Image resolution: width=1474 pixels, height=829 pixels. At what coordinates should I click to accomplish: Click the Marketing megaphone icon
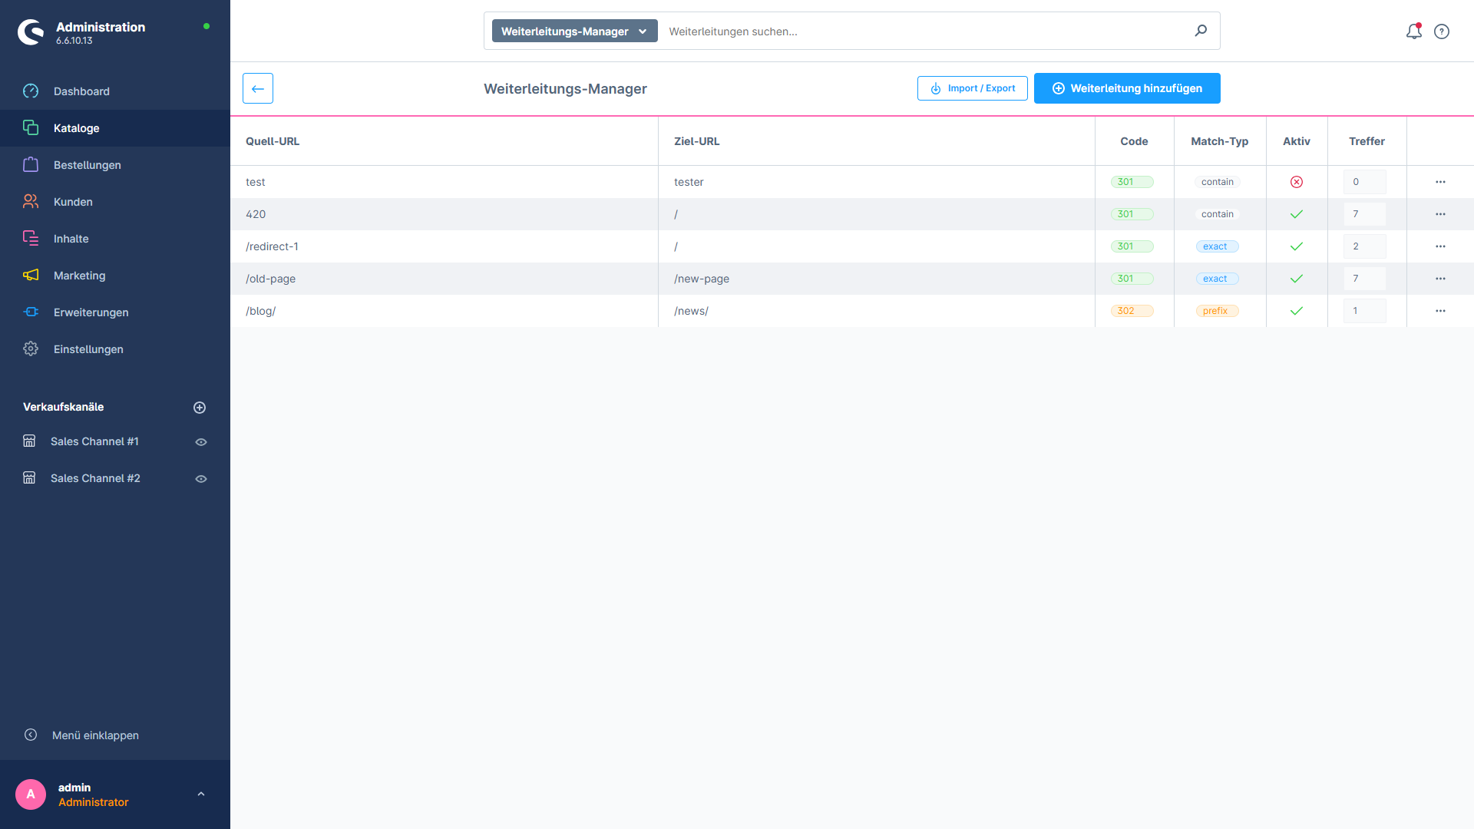31,275
